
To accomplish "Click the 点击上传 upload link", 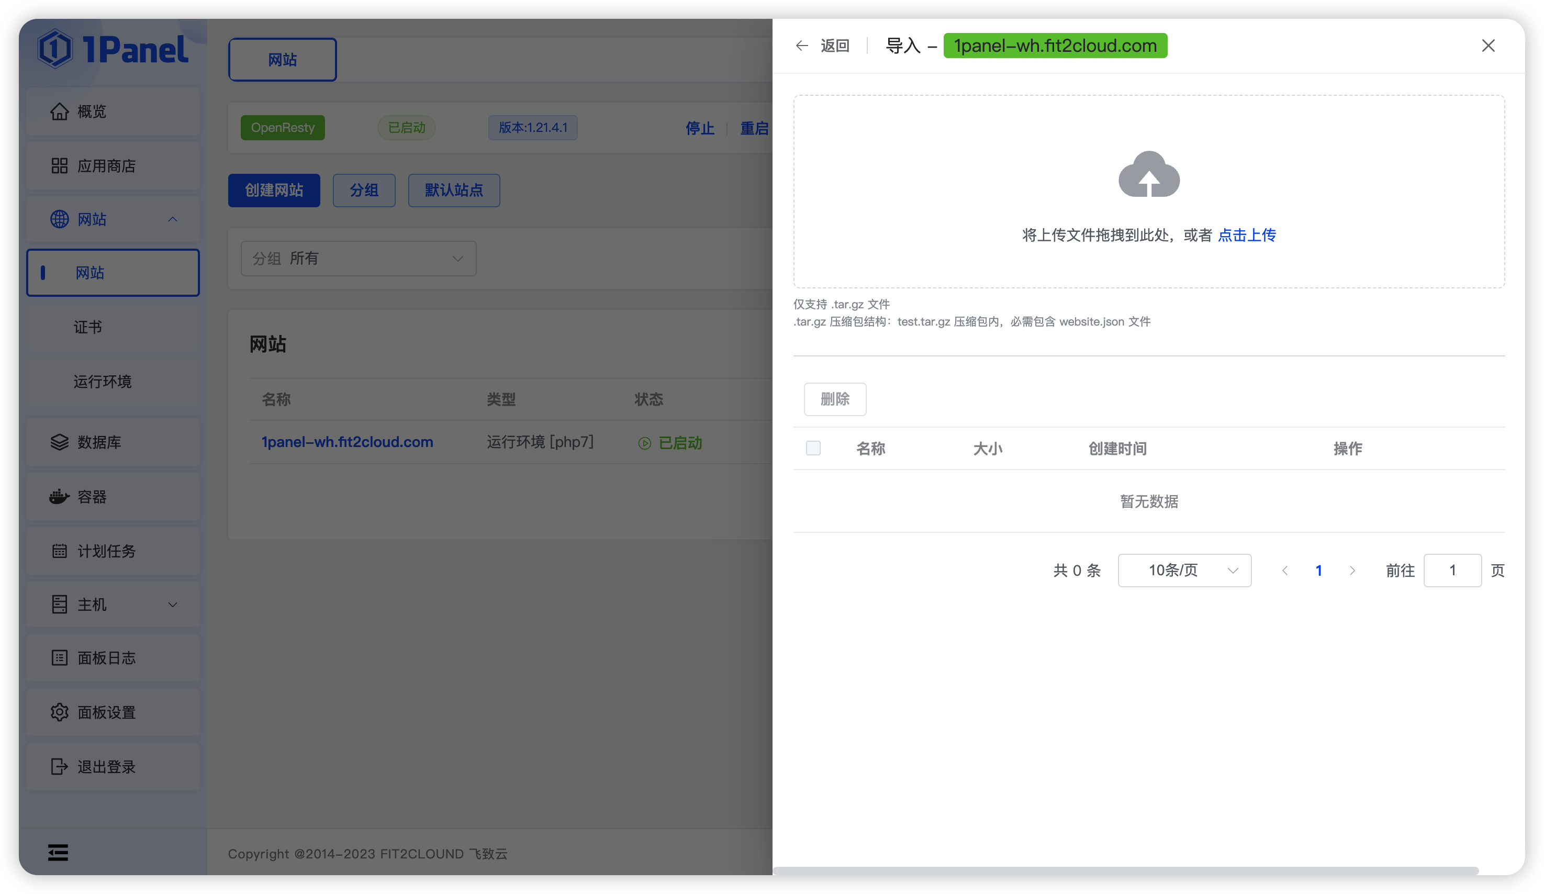I will [x=1247, y=236].
